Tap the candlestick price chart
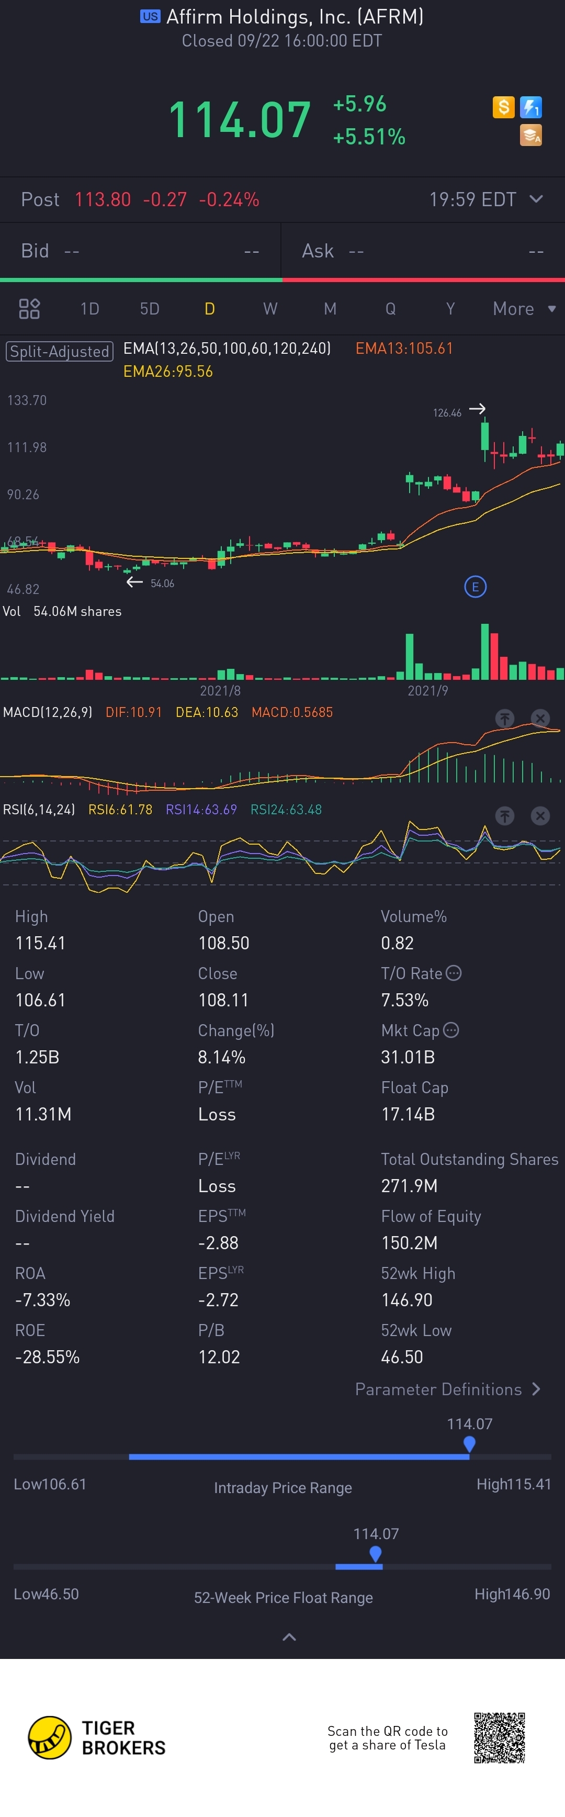The height and width of the screenshot is (1817, 565). [282, 493]
